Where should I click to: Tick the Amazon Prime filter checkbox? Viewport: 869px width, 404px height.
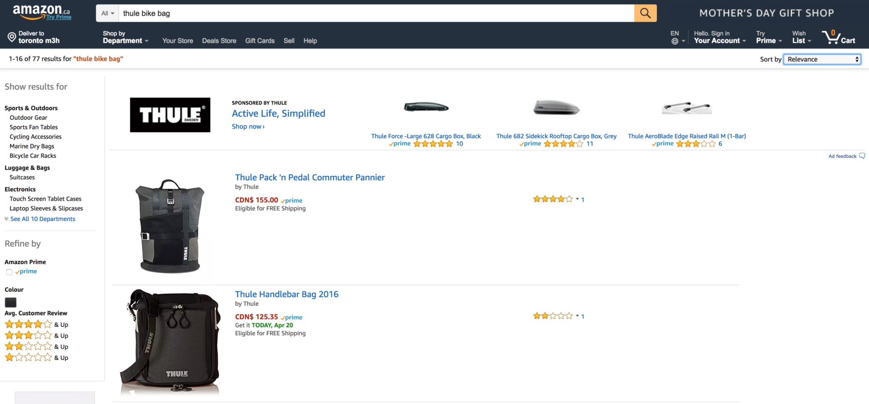pos(9,272)
